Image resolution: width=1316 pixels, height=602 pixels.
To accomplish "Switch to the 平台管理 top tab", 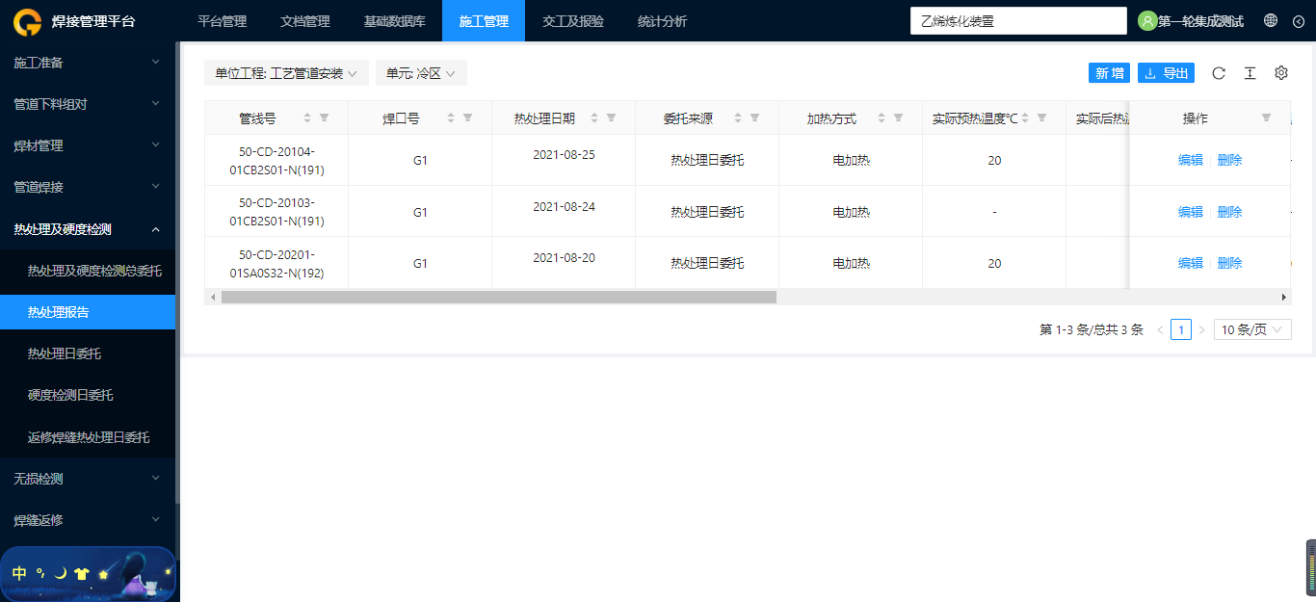I will 222,21.
